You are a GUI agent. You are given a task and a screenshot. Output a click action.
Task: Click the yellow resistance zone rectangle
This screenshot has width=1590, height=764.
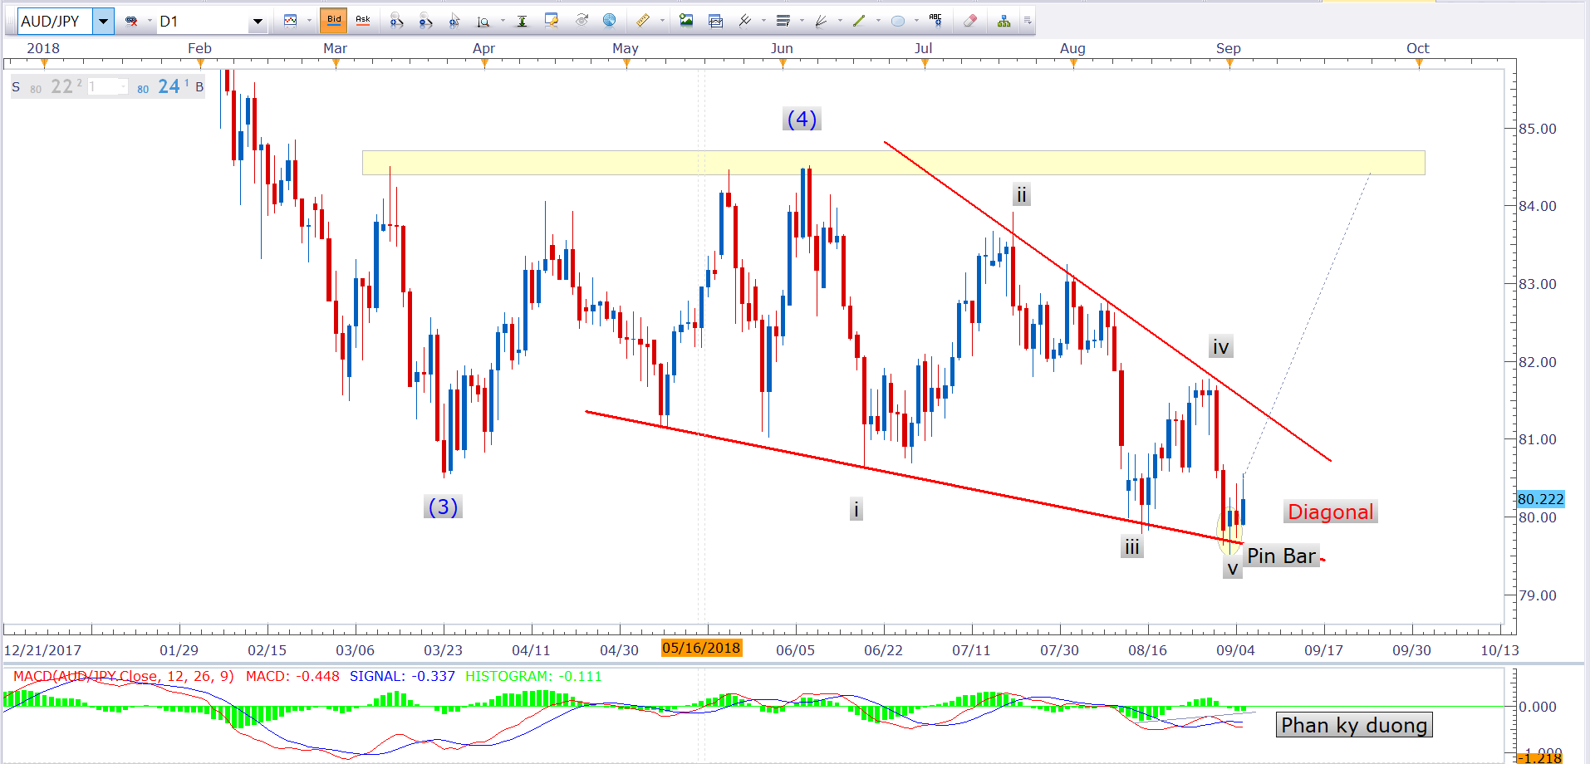tap(893, 163)
